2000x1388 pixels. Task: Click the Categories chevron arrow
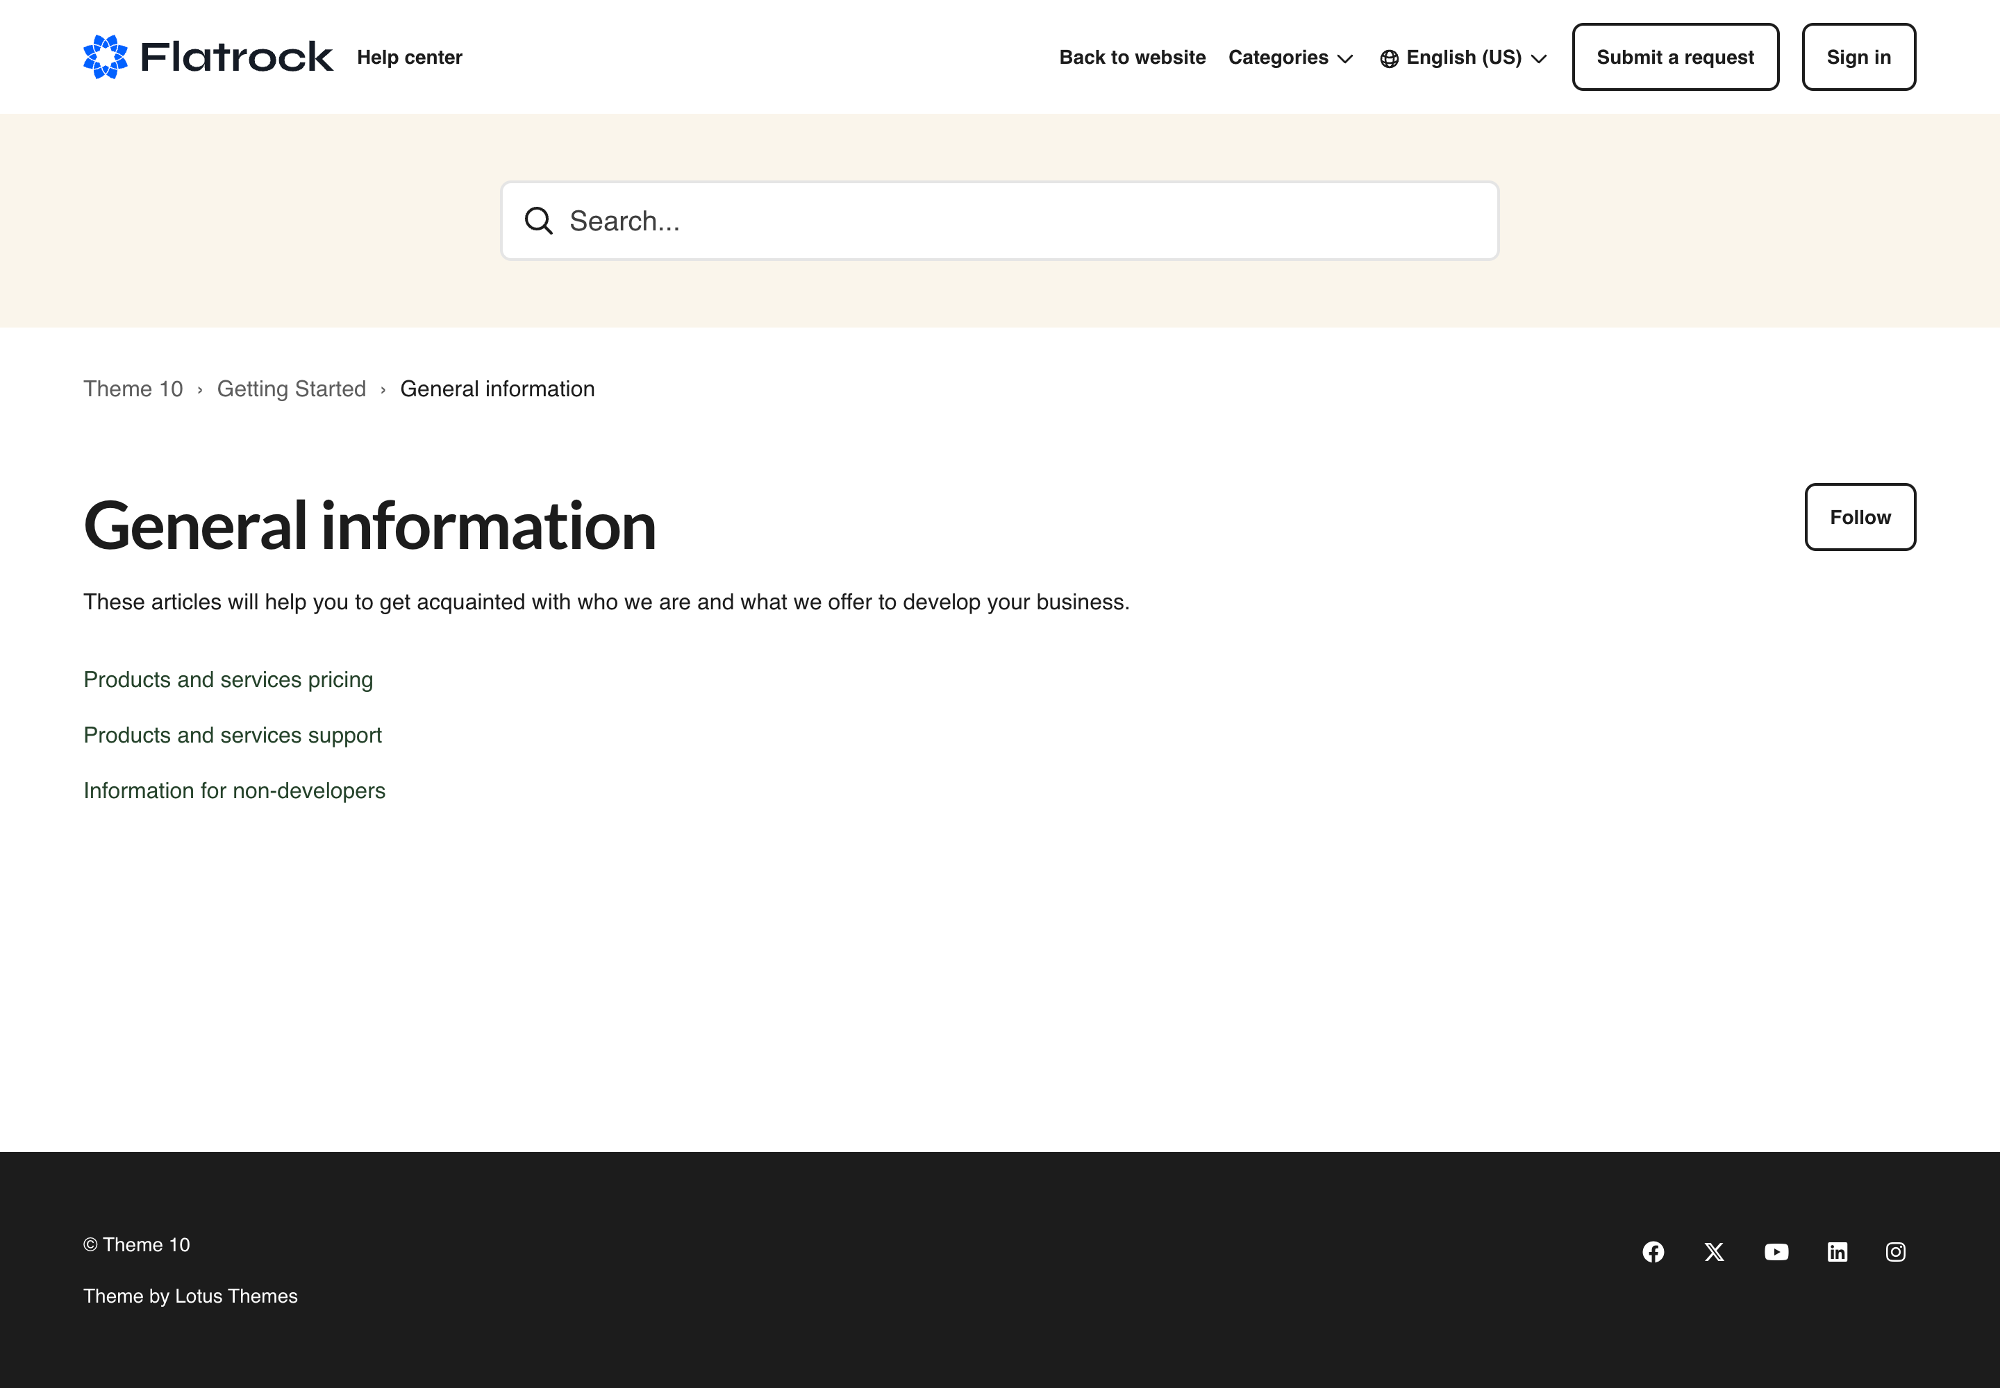[x=1344, y=59]
